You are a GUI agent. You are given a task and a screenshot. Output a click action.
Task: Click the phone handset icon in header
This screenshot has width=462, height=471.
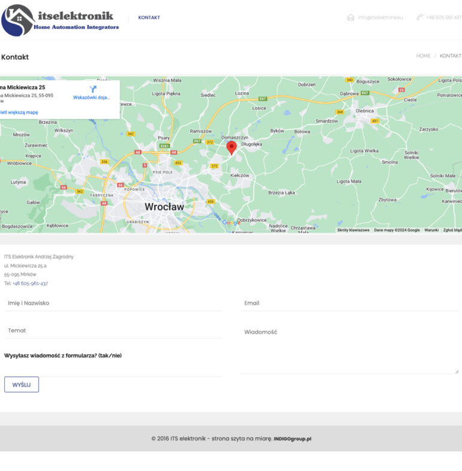click(420, 17)
